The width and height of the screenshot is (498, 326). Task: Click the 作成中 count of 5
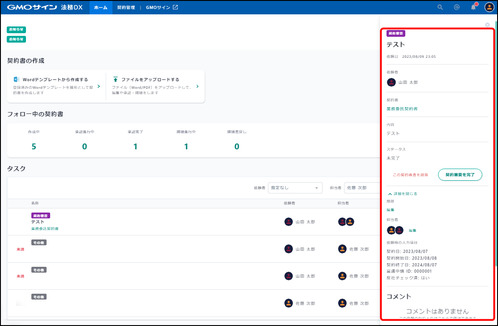34,147
